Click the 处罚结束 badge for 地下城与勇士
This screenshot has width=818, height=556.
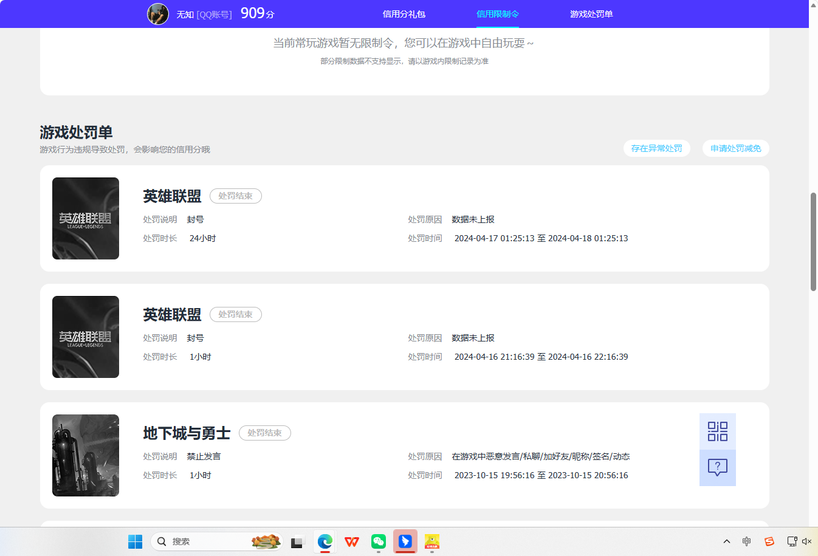point(265,433)
